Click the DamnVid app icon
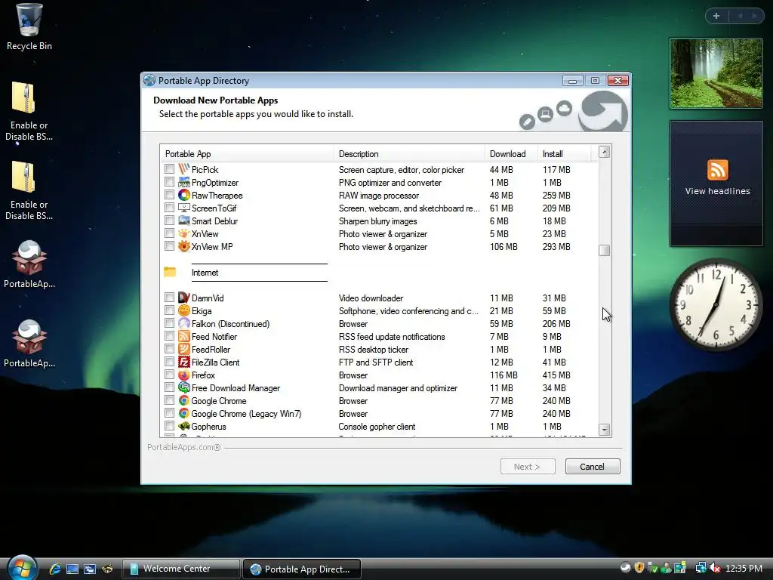This screenshot has width=773, height=580. (x=184, y=298)
